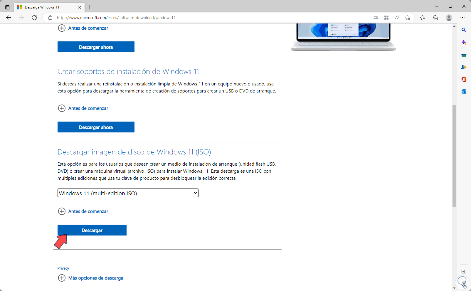Screen dimensions: 471x291
Task: Click the vertical scrollbar thumb
Action: [455, 156]
